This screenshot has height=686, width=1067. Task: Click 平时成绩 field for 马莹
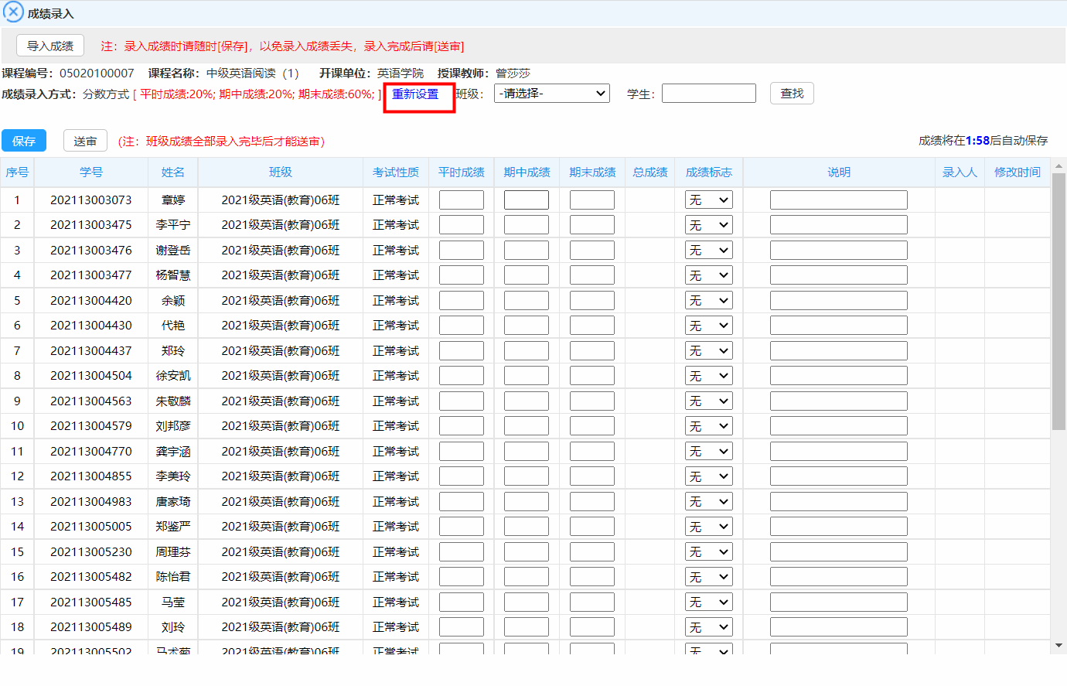(461, 602)
